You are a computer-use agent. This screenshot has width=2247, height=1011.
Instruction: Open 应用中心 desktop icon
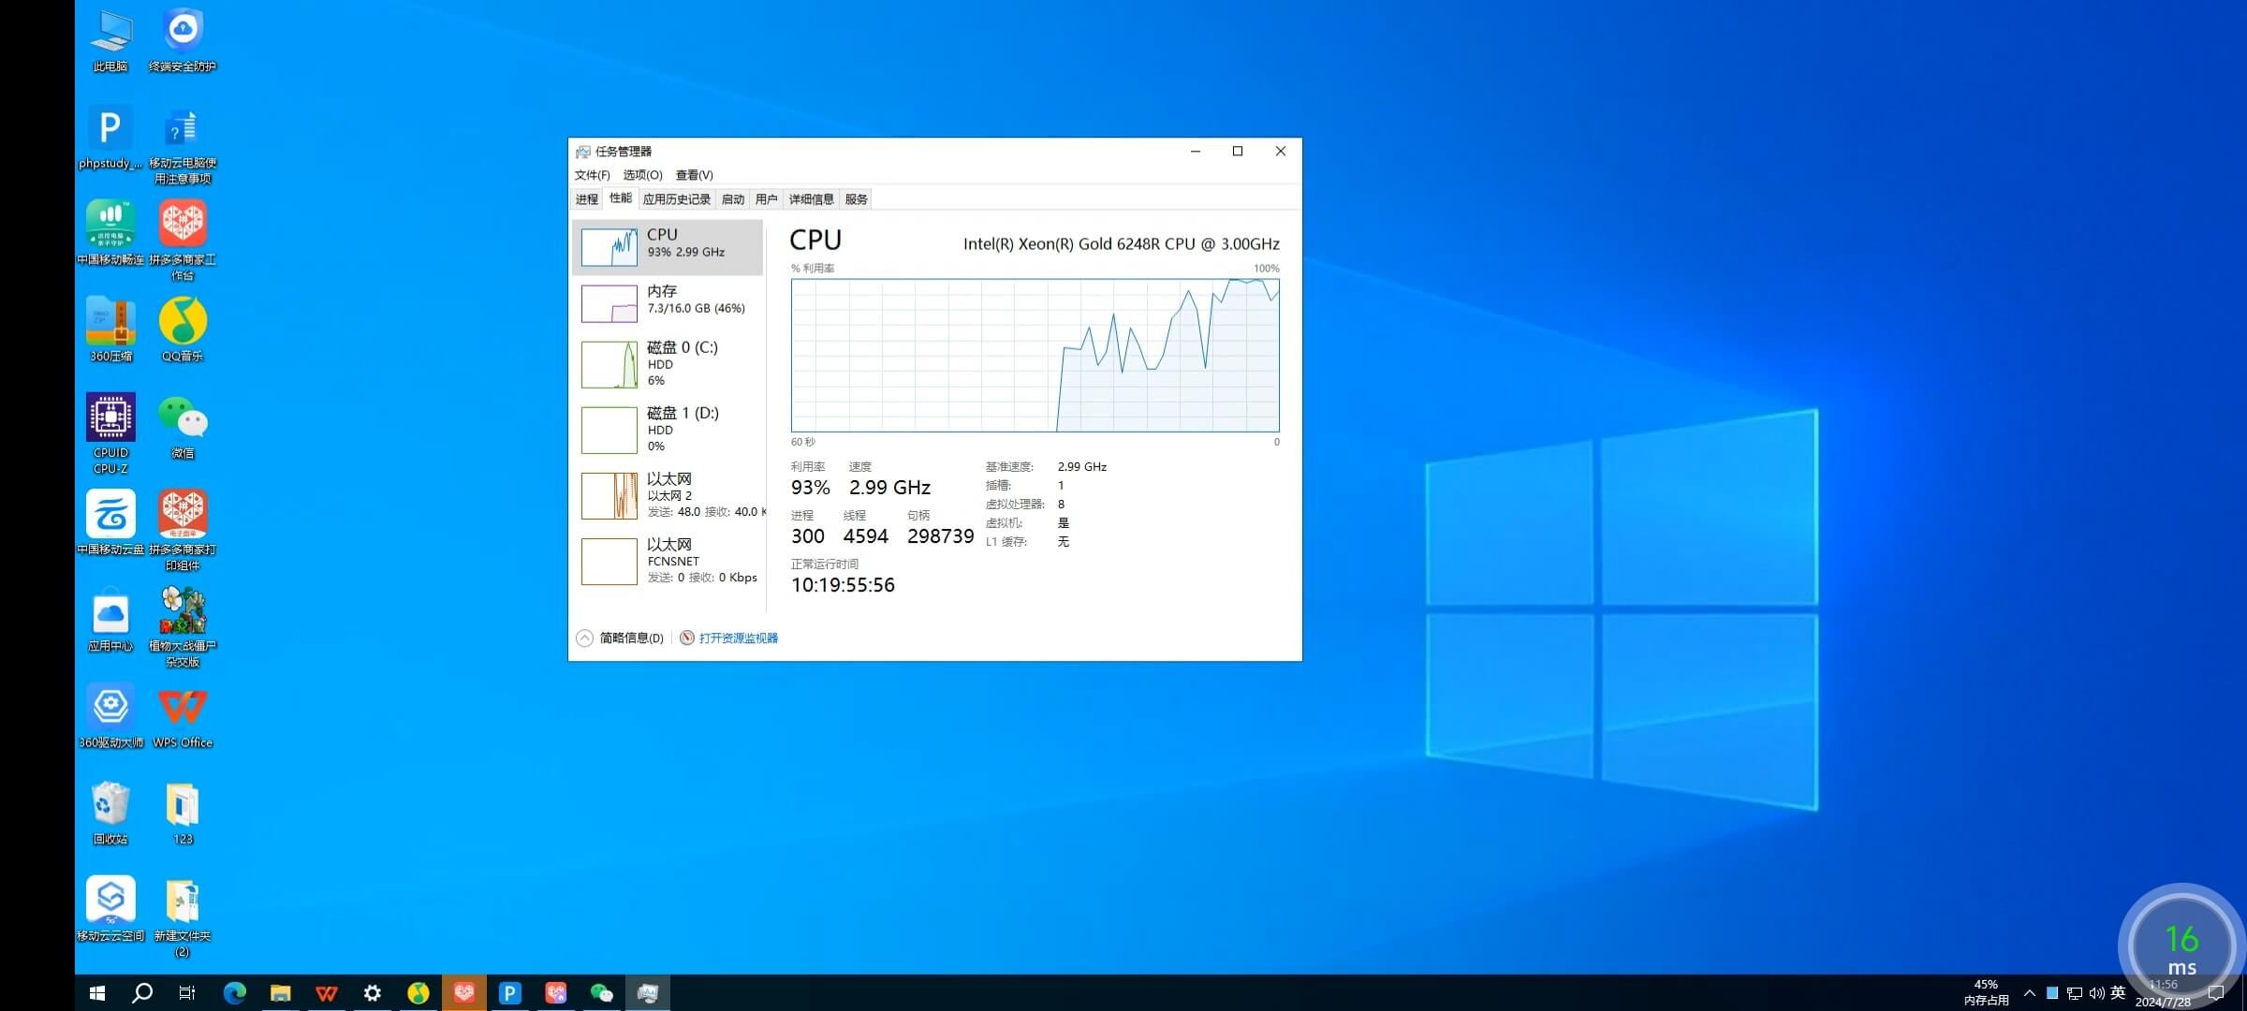pyautogui.click(x=110, y=620)
